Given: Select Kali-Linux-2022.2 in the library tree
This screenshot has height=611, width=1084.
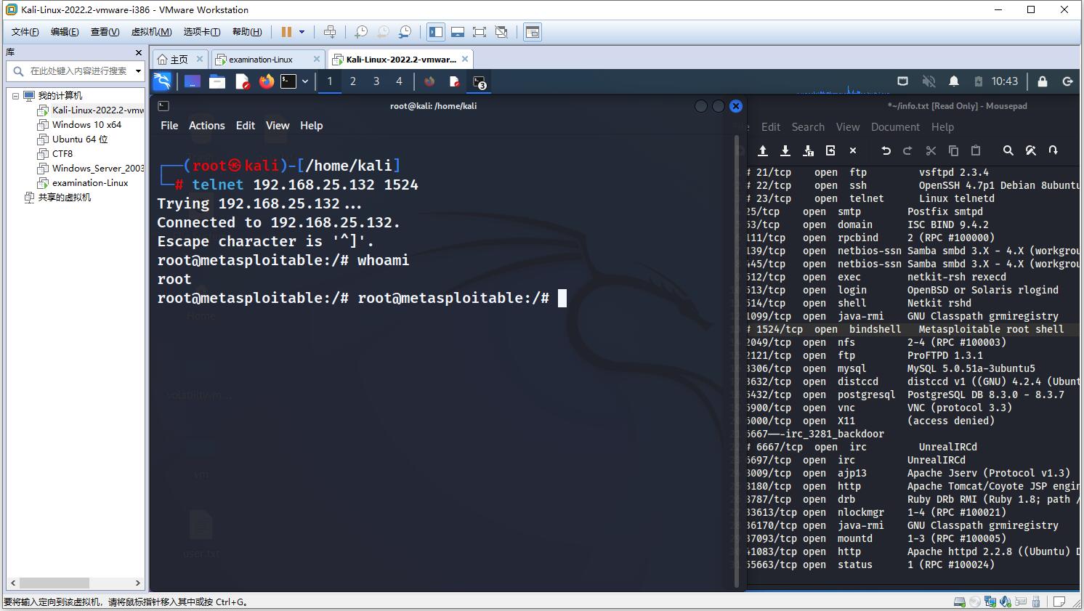Looking at the screenshot, I should pos(92,110).
